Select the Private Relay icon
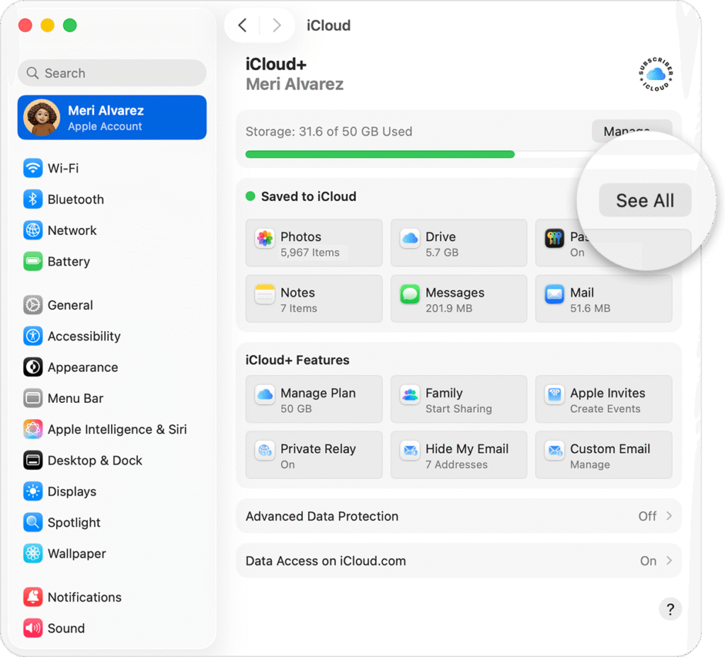This screenshot has height=657, width=725. 264,451
